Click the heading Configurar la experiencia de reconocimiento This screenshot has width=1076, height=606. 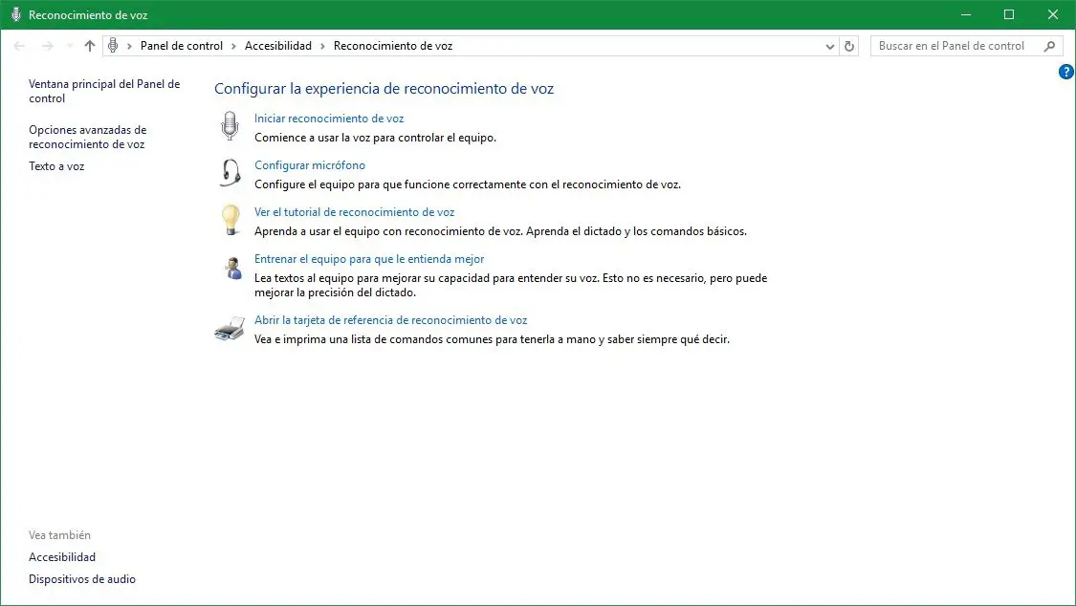point(384,89)
